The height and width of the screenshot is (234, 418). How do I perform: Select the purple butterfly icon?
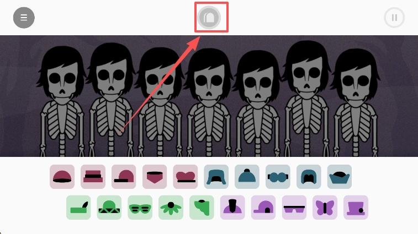tap(325, 208)
